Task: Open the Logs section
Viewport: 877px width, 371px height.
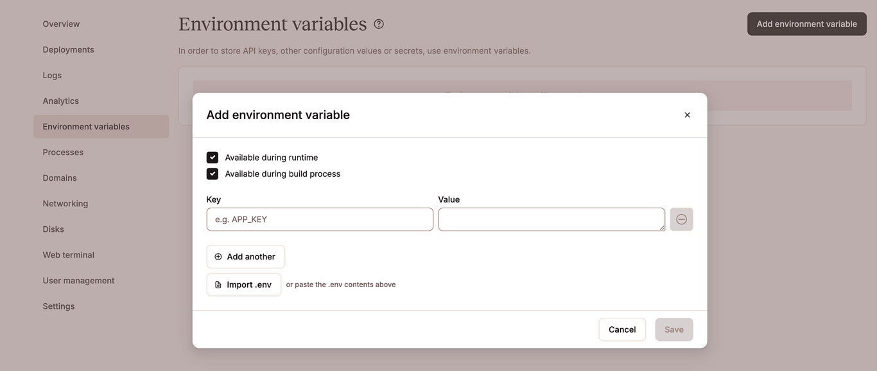Action: pyautogui.click(x=52, y=76)
